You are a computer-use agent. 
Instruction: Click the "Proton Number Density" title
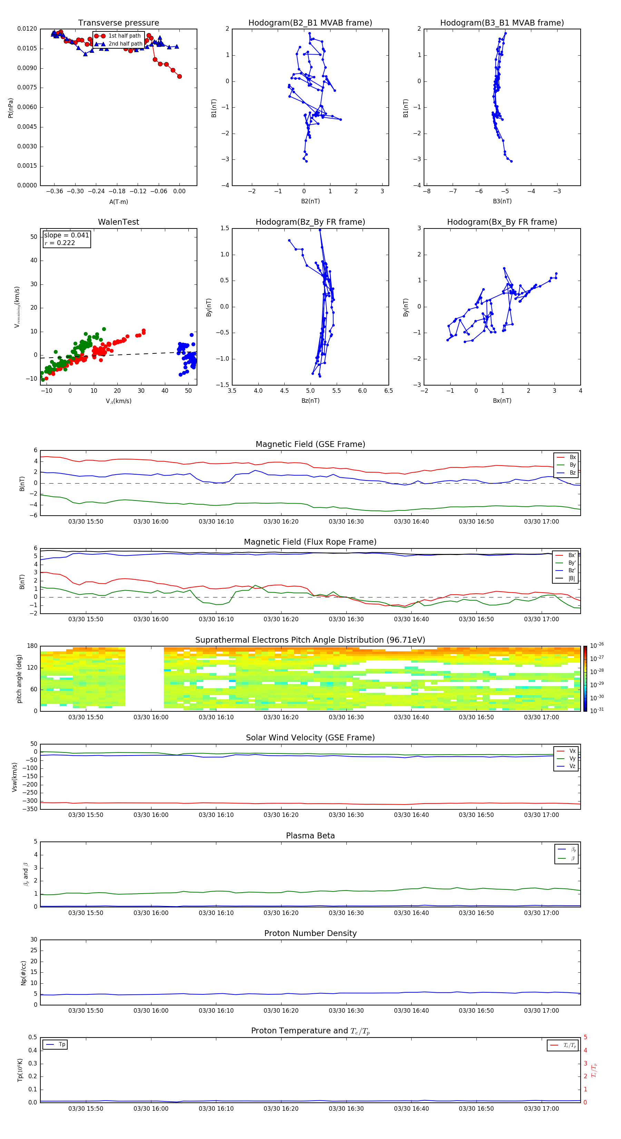tap(310, 933)
